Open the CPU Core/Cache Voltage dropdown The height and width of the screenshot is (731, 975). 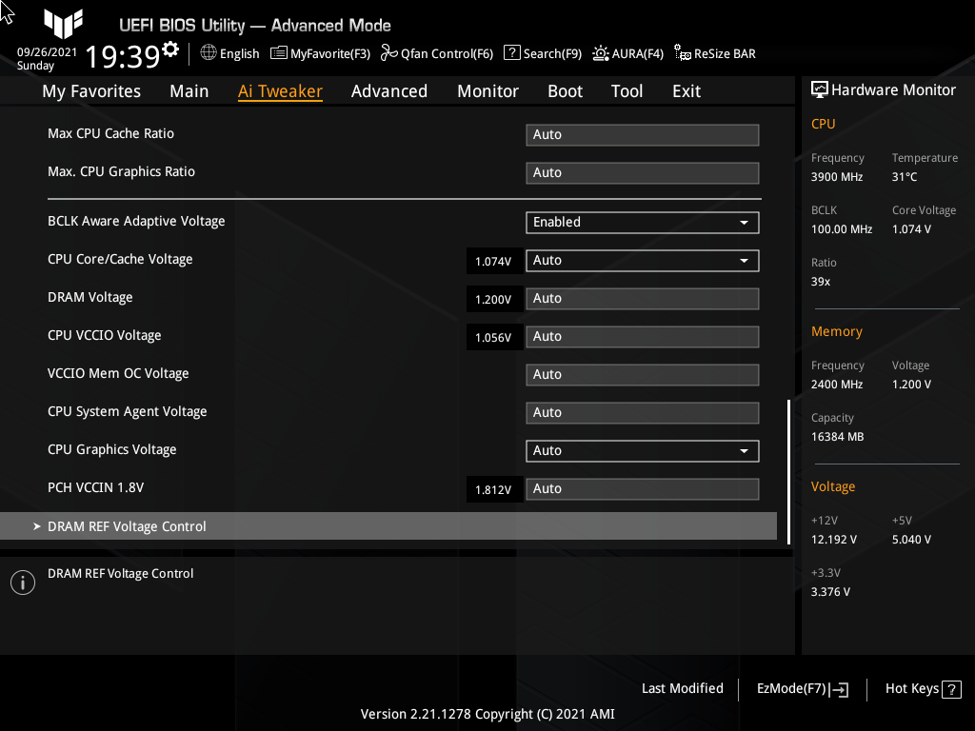coord(746,260)
